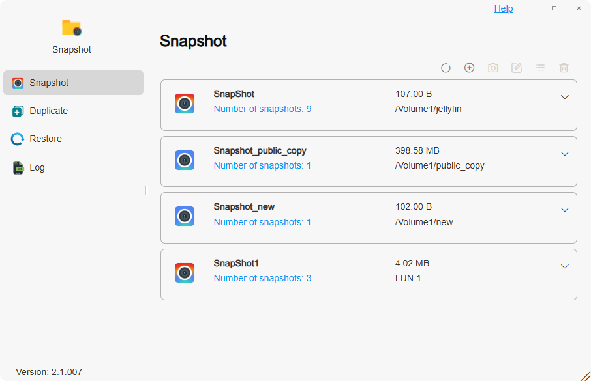Click the trash icon to delete task
Screen dimensions: 591x381
click(564, 68)
